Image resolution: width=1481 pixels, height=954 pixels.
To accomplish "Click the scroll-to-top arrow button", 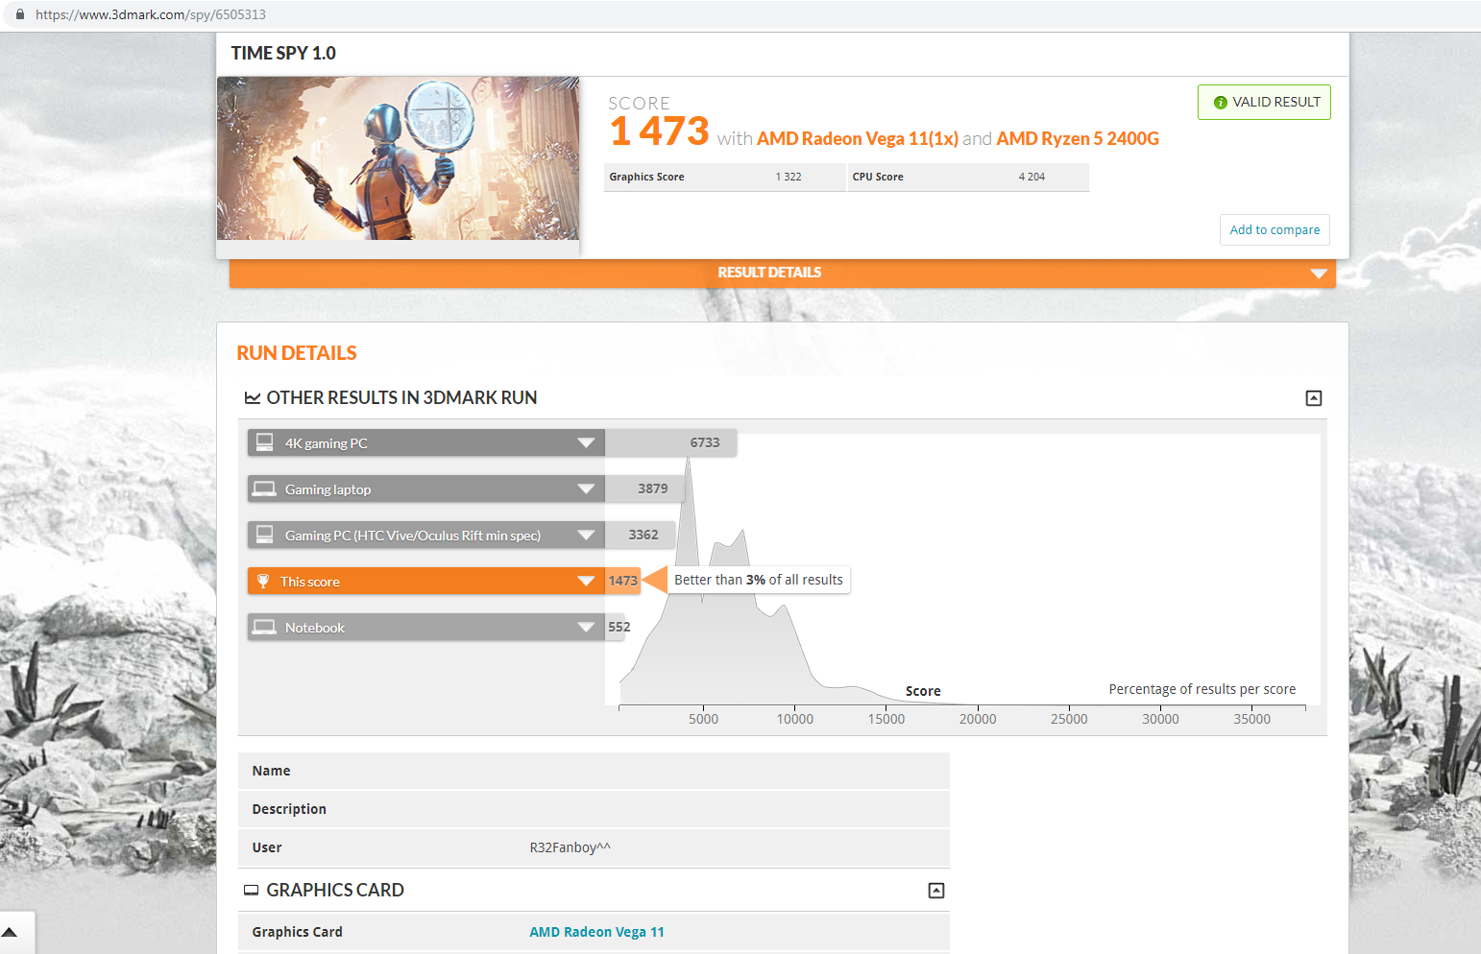I will 10,932.
